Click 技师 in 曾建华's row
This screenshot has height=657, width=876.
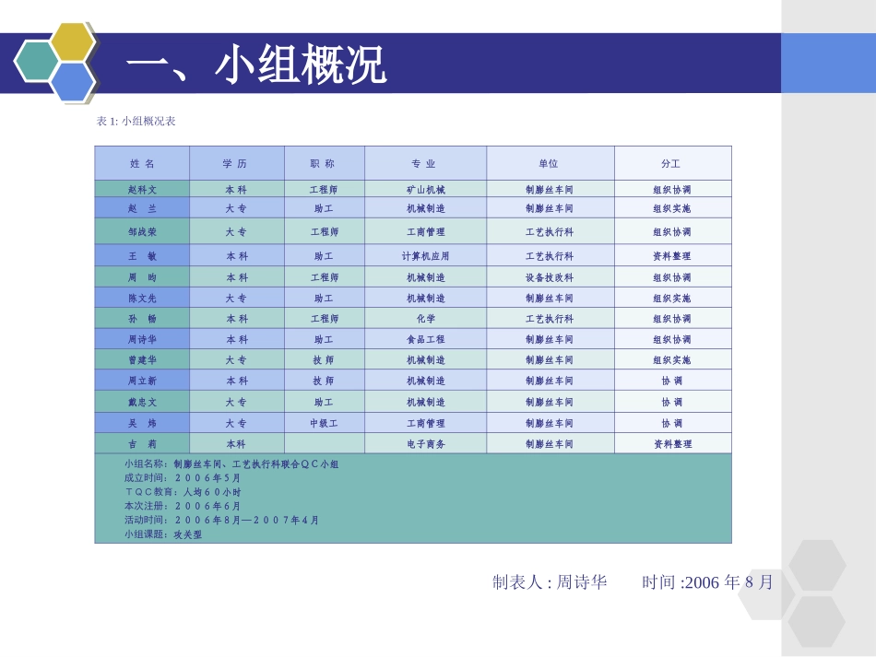click(x=325, y=360)
